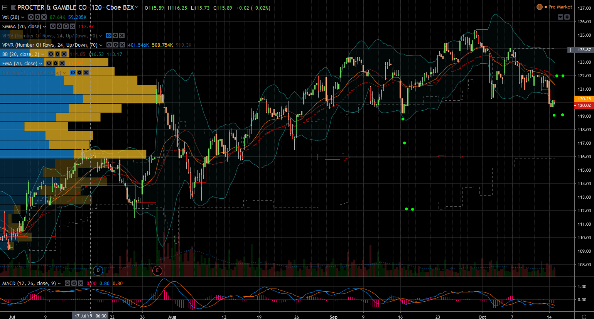Remove the SMMA (20, close) indicator
Image resolution: width=594 pixels, height=319 pixels.
click(73, 26)
